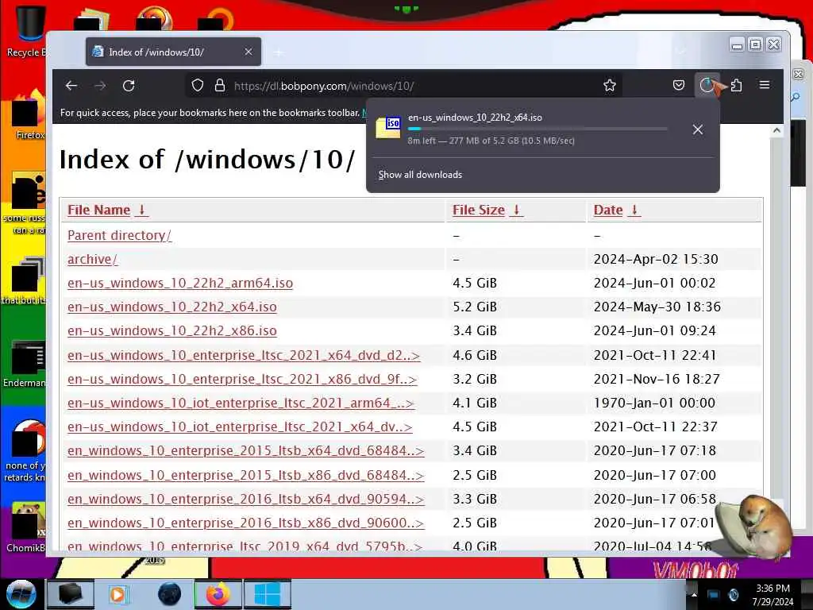Show hidden tray icons arrow

coord(694,594)
